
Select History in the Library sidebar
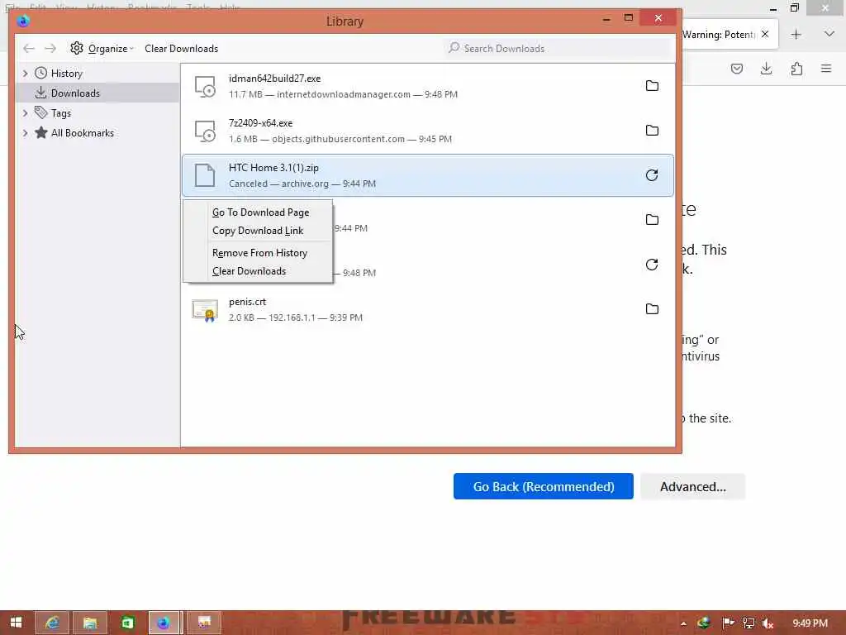click(66, 74)
